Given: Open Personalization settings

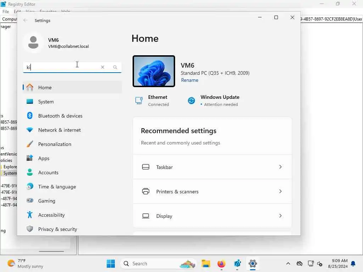Looking at the screenshot, I should point(72,144).
